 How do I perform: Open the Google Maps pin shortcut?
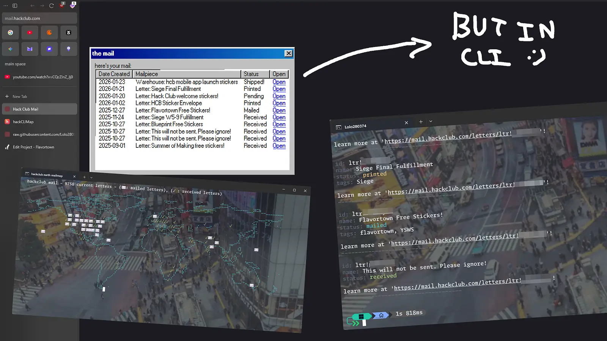click(69, 49)
